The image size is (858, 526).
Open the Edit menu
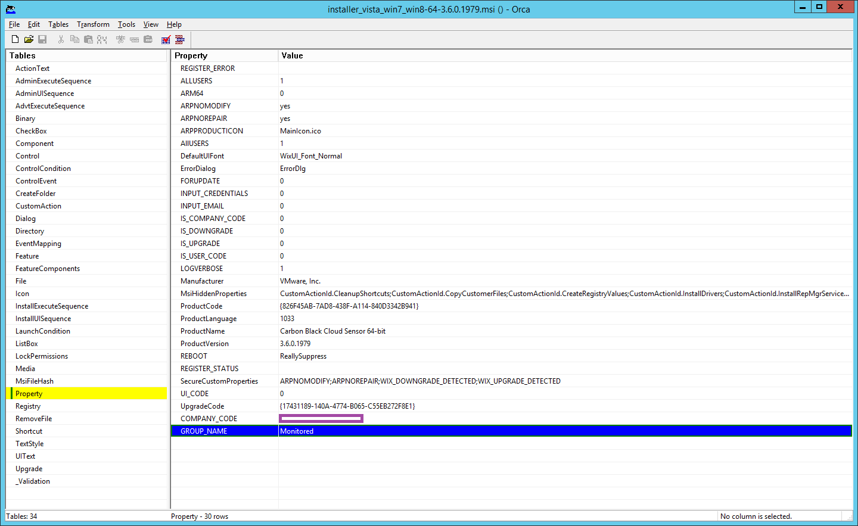coord(34,24)
